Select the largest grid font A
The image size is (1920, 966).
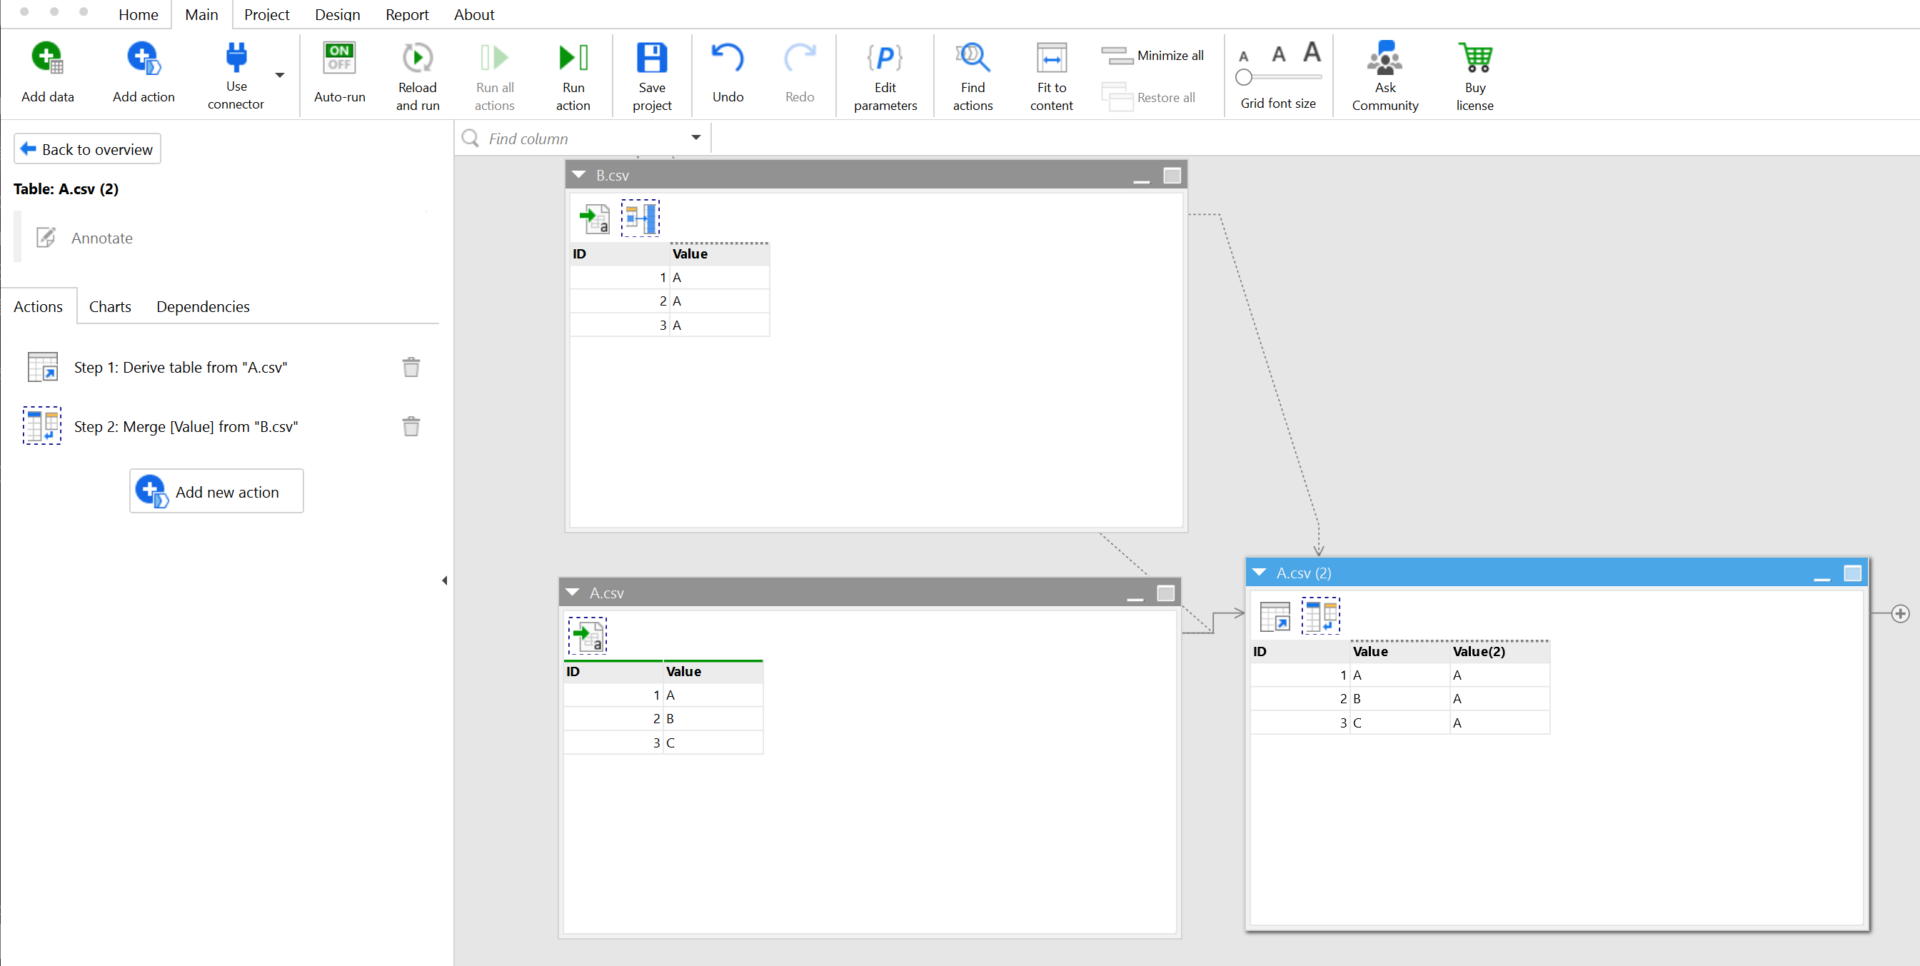[1312, 52]
